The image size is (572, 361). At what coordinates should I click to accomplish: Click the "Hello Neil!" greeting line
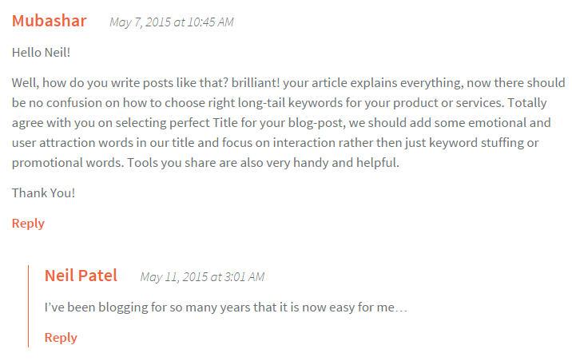click(x=41, y=52)
